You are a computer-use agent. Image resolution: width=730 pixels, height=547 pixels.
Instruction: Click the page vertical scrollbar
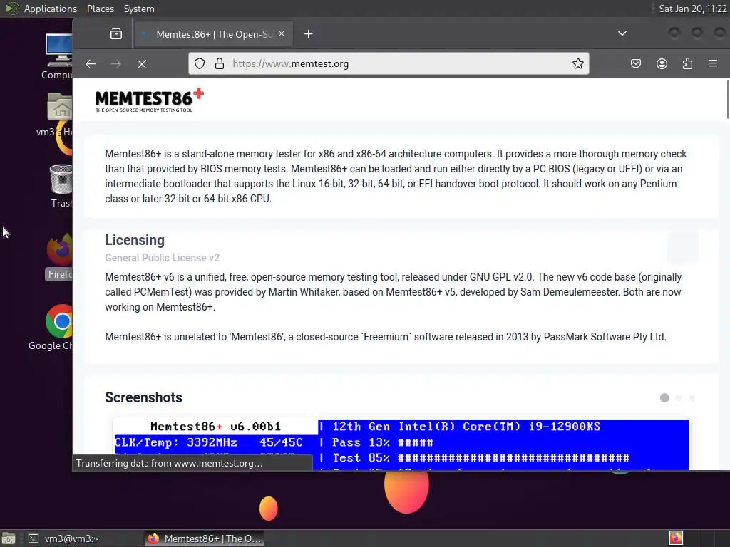coord(727,100)
